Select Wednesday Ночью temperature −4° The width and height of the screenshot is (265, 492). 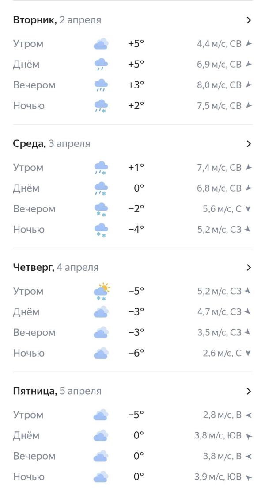(136, 229)
